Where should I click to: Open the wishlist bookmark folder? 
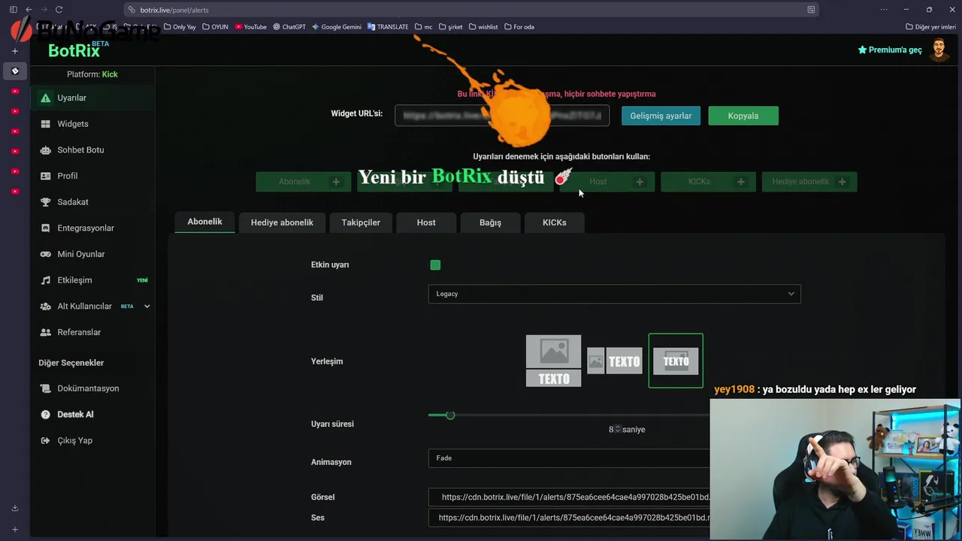pos(483,27)
